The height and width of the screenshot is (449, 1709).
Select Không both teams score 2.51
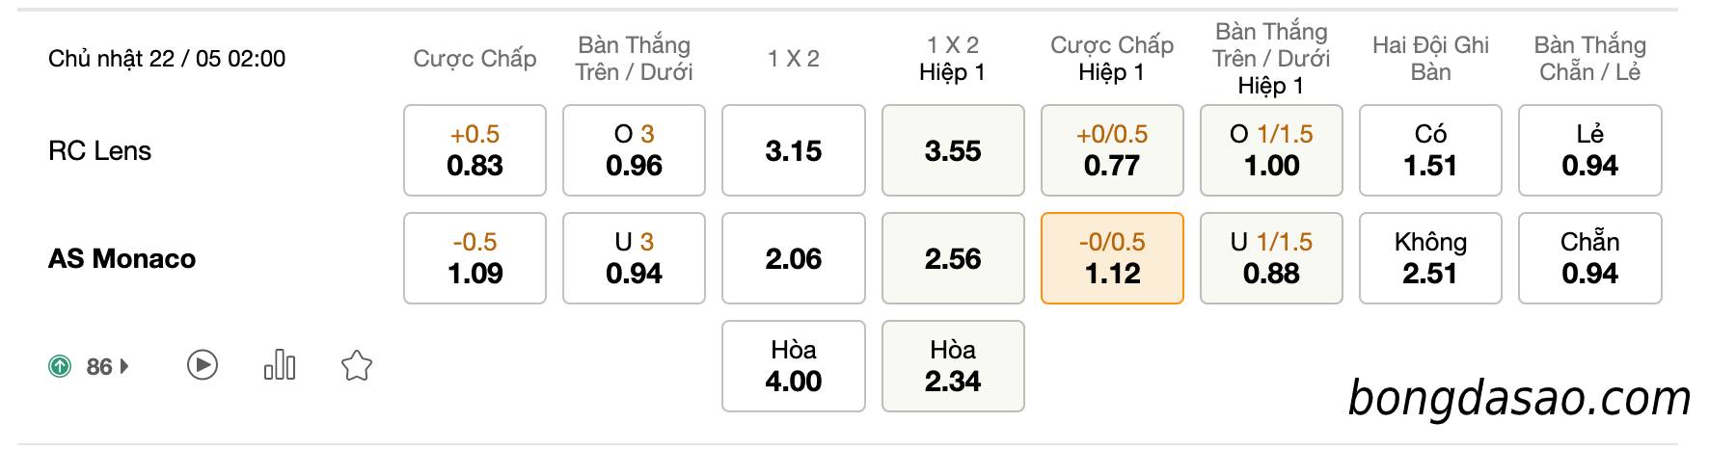tap(1430, 258)
